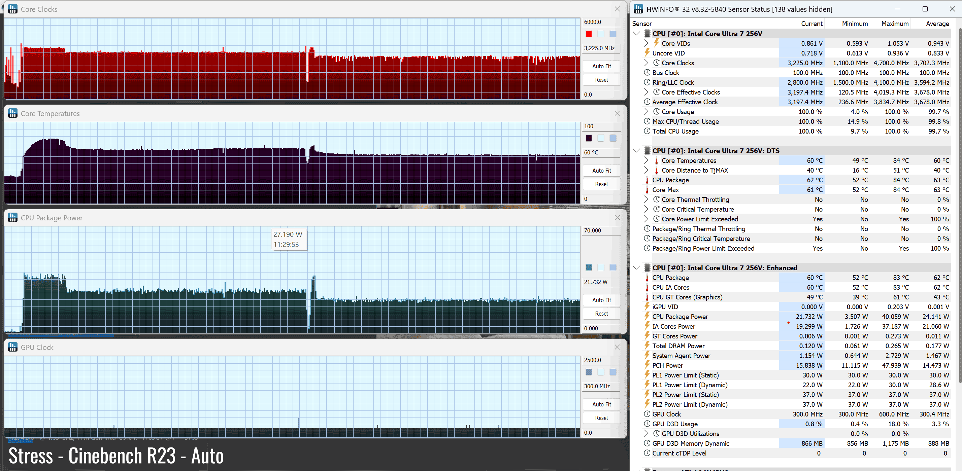
Task: Click the thermometer icon next to Core Max
Action: (x=647, y=190)
